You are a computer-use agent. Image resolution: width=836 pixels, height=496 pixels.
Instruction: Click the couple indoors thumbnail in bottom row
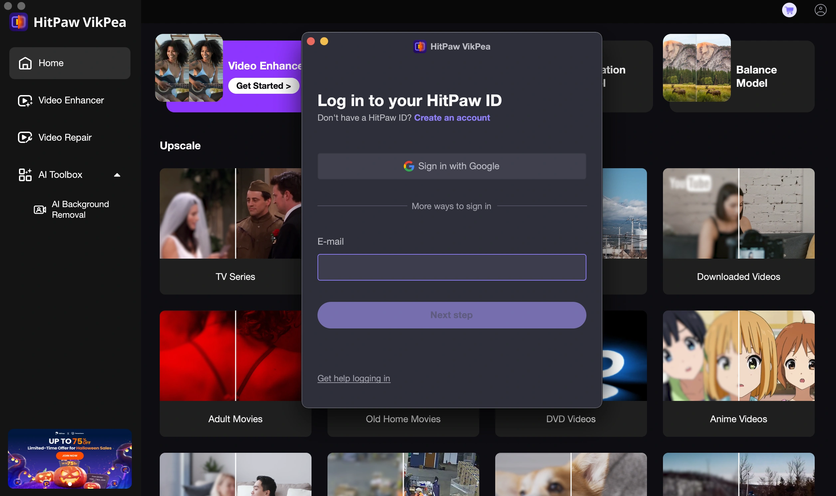coord(236,474)
